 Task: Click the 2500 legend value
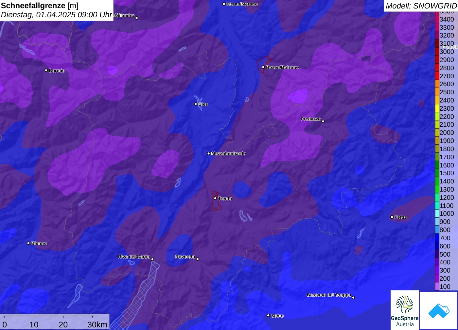click(447, 92)
